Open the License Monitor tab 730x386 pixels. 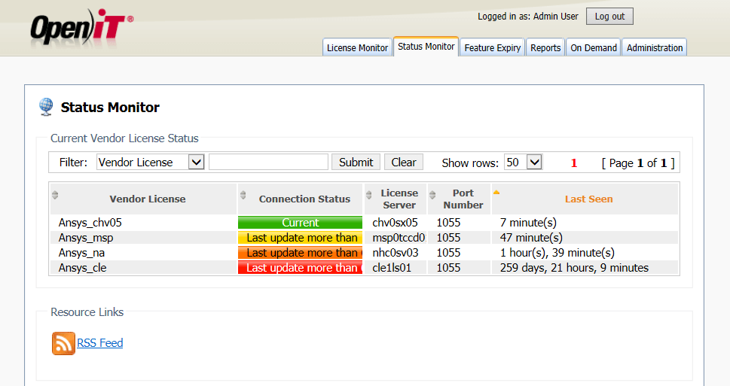pyautogui.click(x=357, y=47)
